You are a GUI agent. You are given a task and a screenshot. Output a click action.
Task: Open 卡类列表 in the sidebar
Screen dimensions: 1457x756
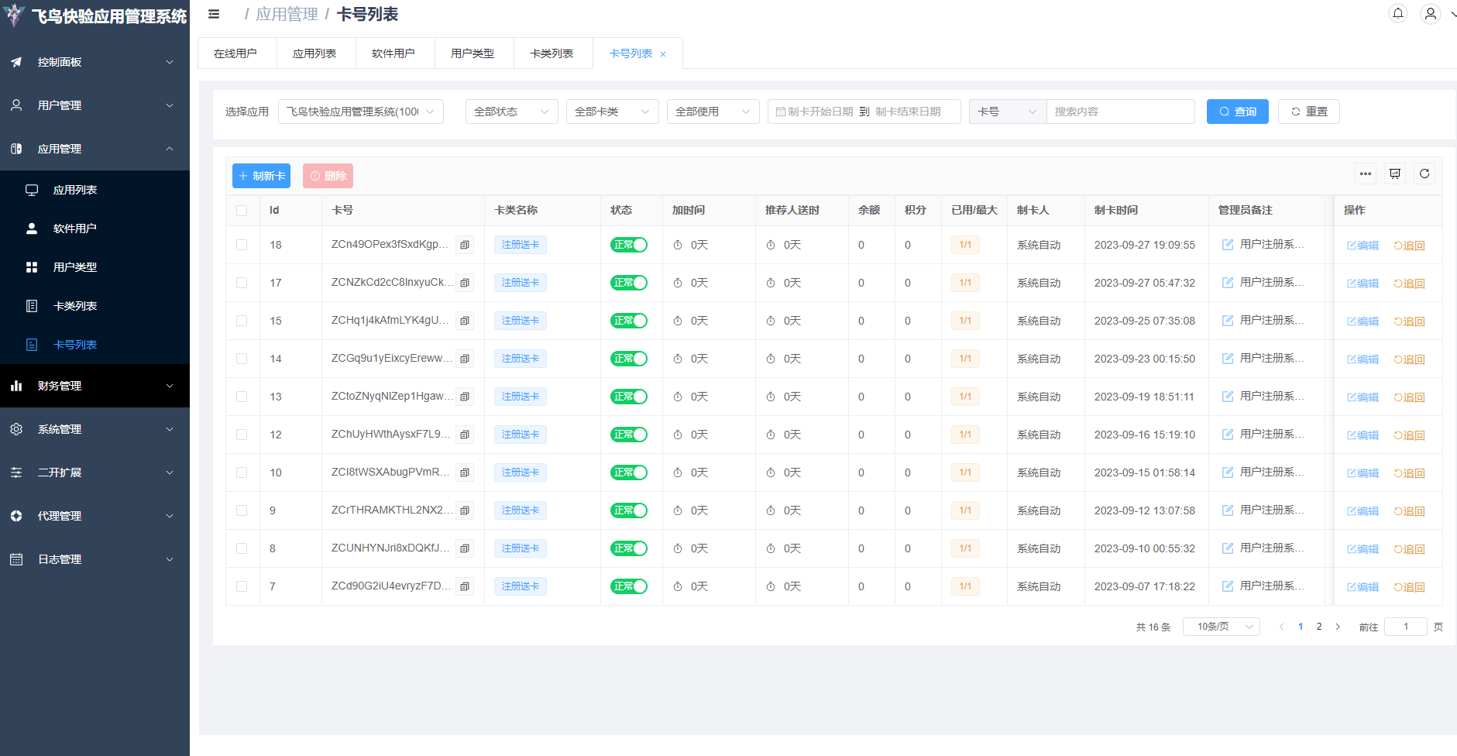tap(75, 306)
